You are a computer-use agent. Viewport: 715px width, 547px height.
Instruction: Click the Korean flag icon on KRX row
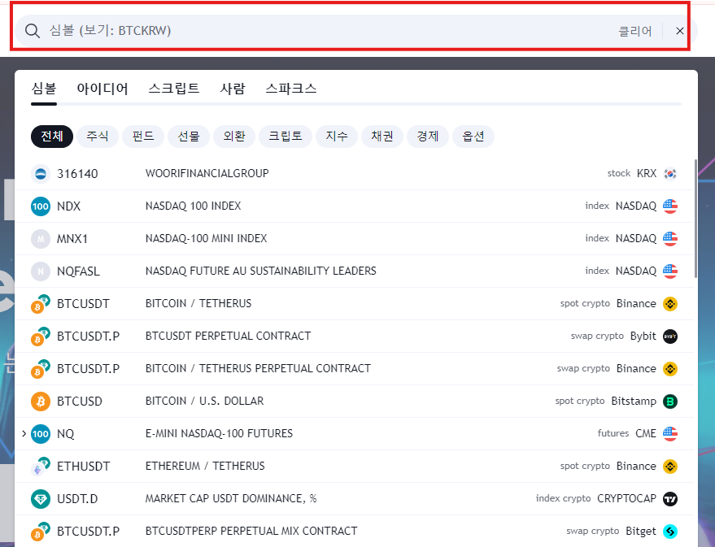670,173
